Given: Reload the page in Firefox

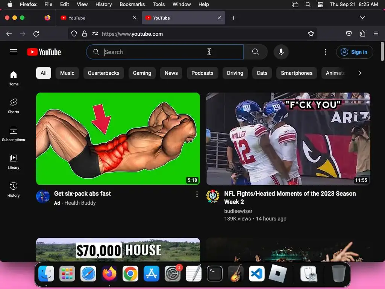Looking at the screenshot, I should [x=36, y=33].
